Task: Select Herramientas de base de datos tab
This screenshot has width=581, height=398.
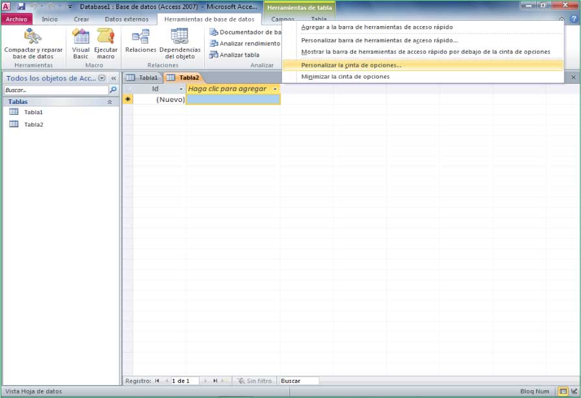Action: coord(209,19)
